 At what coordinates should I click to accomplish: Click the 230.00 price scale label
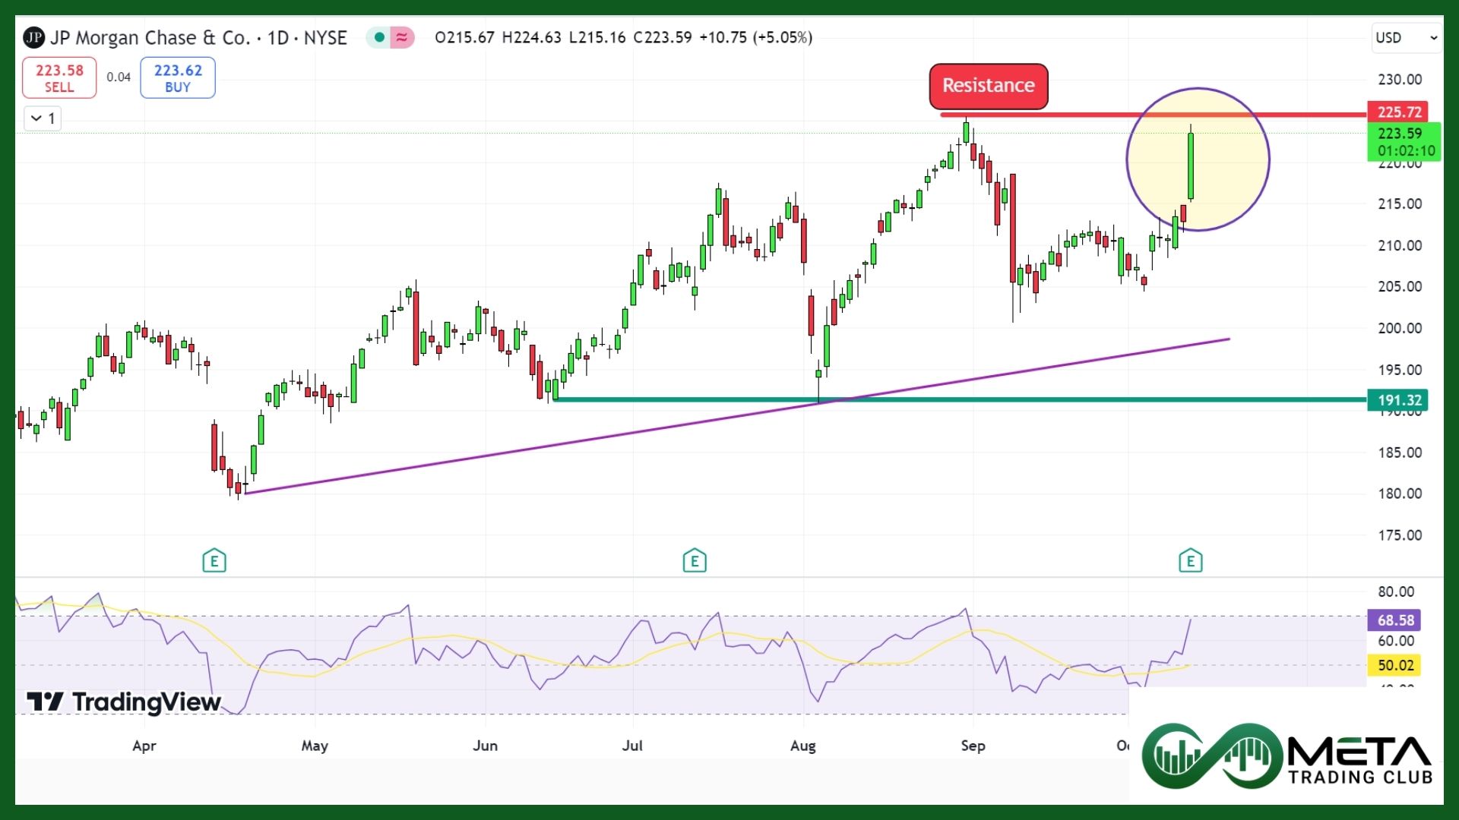click(x=1400, y=79)
